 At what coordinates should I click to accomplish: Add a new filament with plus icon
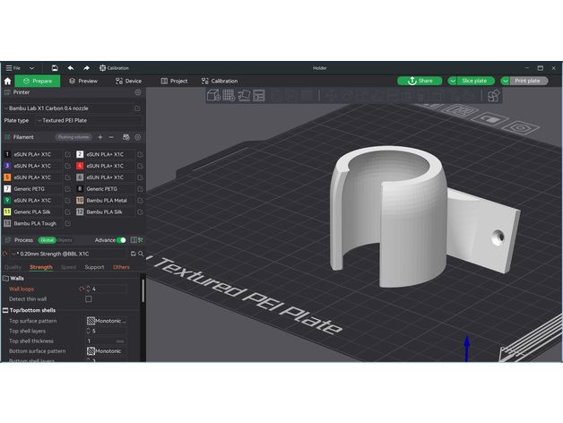pyautogui.click(x=100, y=137)
